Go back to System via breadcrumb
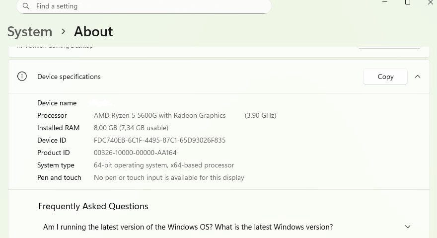437x238 pixels. pyautogui.click(x=30, y=32)
